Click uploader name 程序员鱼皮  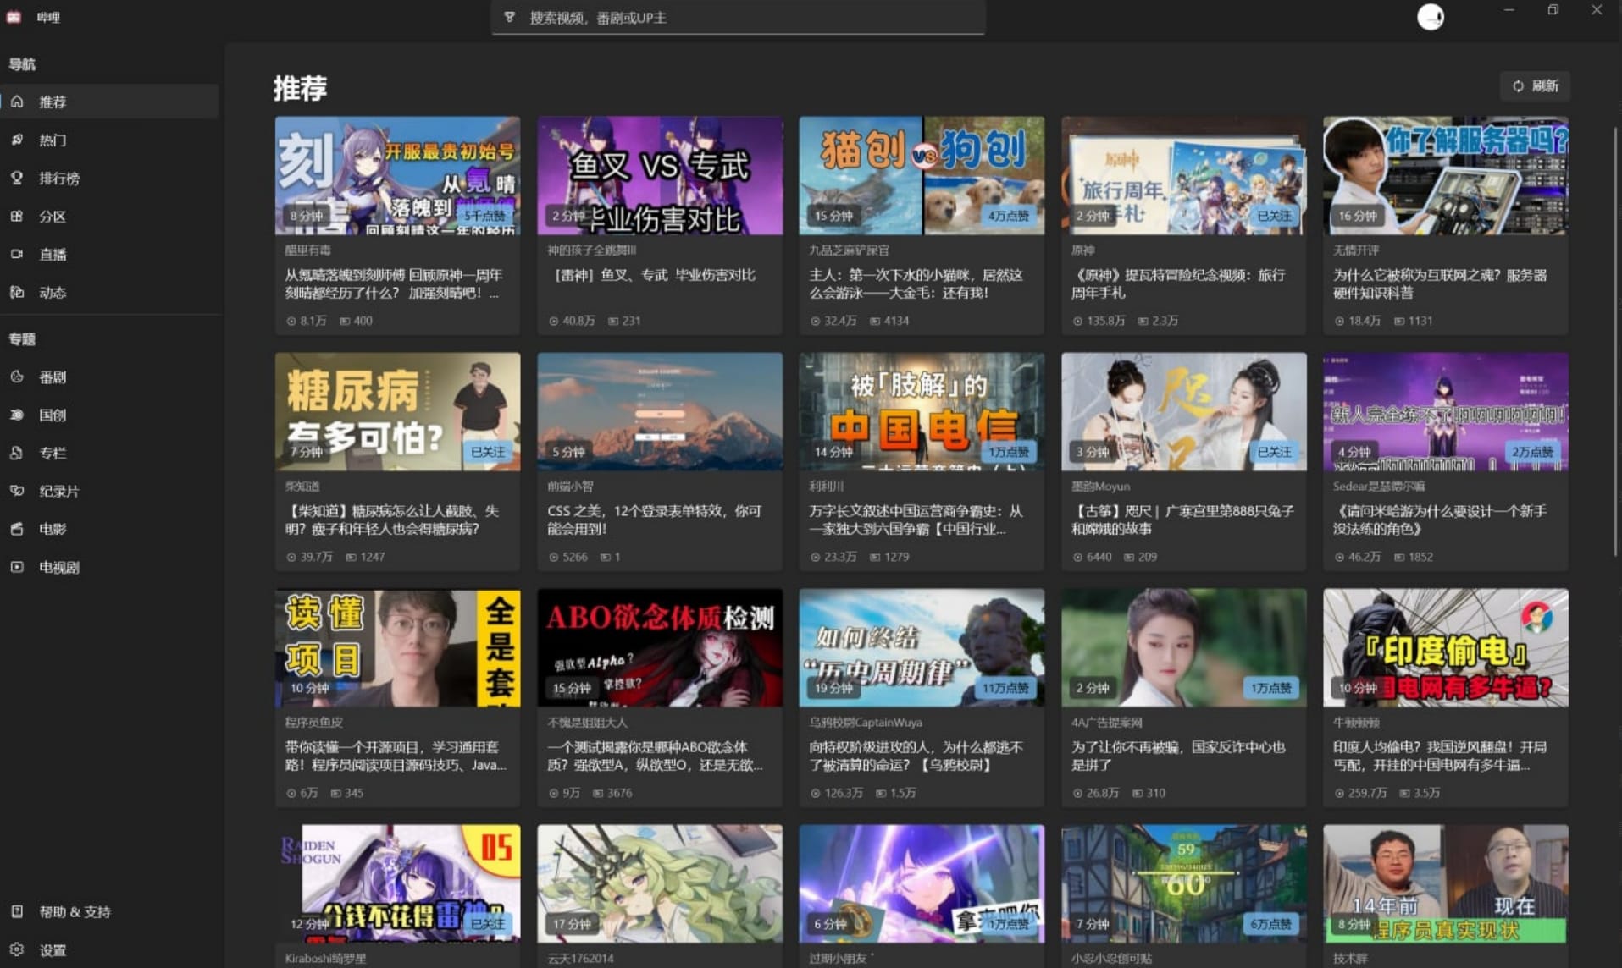[314, 723]
